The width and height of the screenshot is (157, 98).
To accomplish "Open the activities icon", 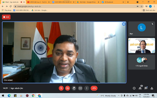I will coord(152,88).
